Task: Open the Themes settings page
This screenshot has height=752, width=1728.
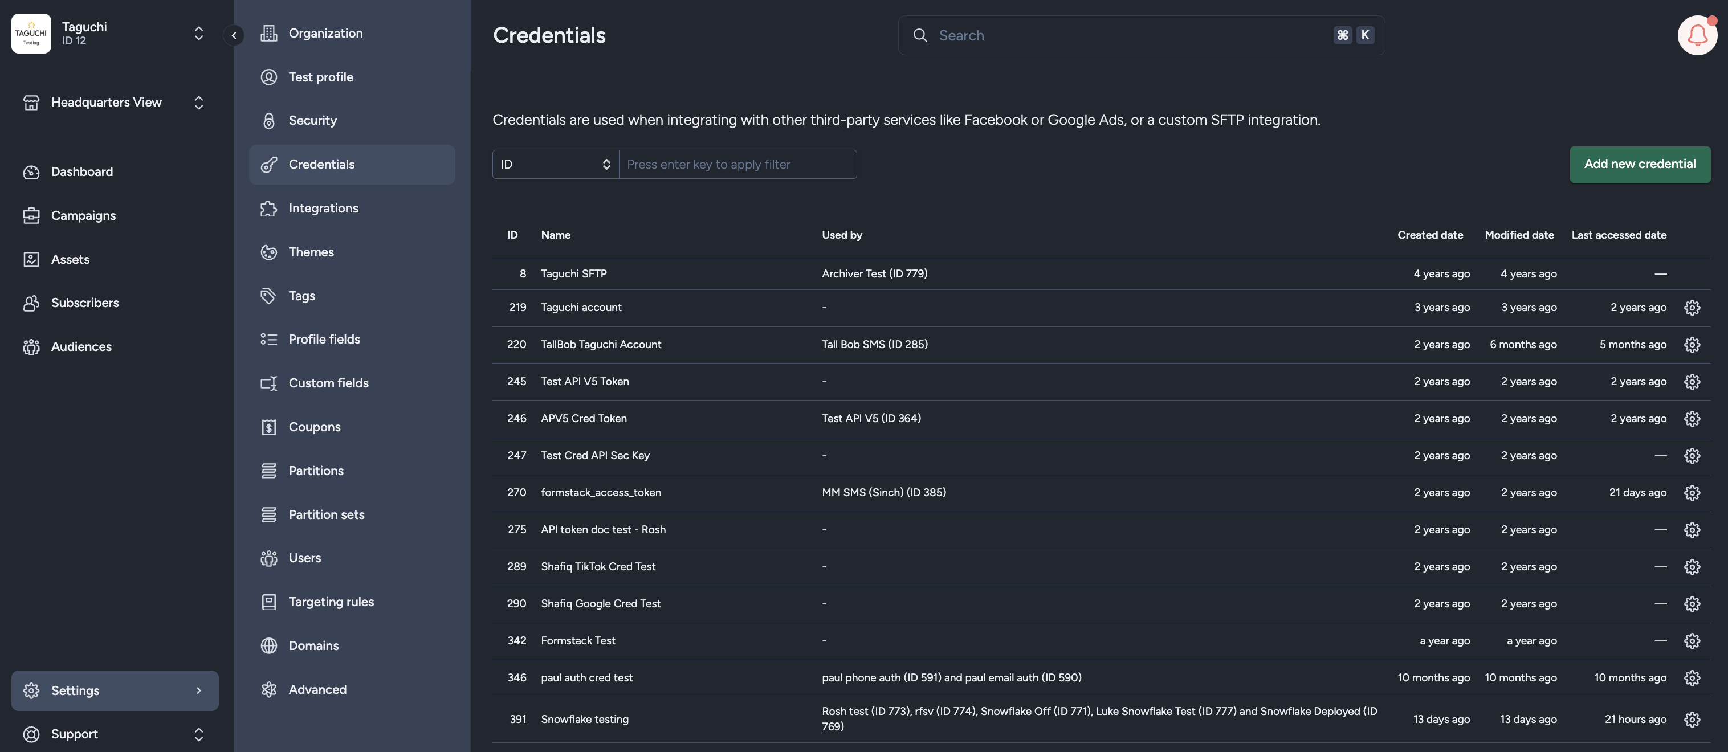Action: pyautogui.click(x=311, y=252)
